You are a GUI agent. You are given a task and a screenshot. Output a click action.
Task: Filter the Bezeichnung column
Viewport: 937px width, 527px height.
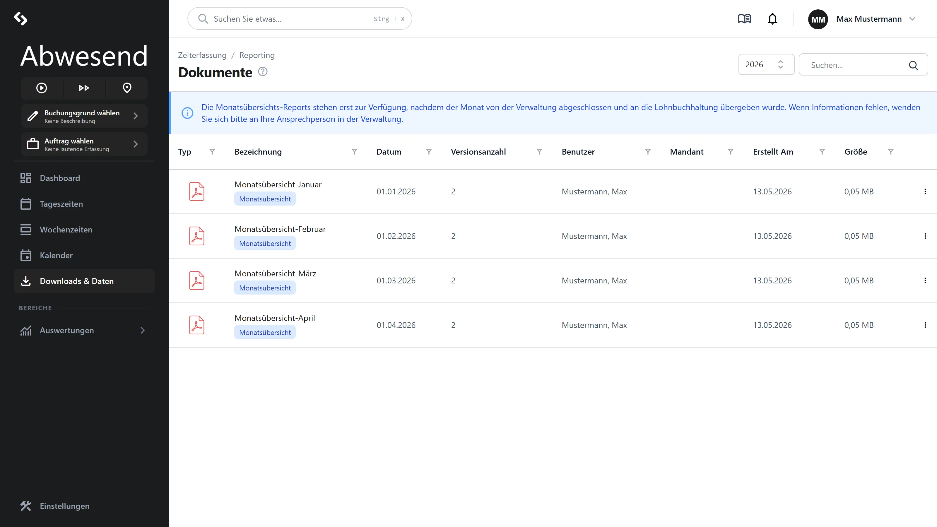[x=354, y=152]
